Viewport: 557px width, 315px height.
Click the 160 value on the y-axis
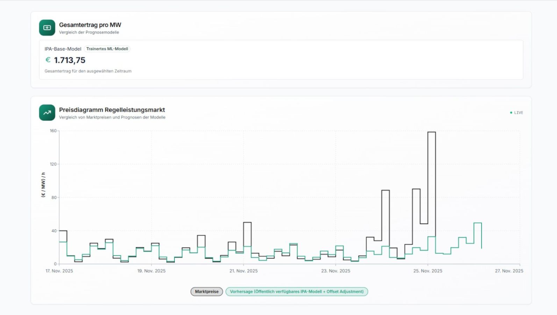[53, 131]
